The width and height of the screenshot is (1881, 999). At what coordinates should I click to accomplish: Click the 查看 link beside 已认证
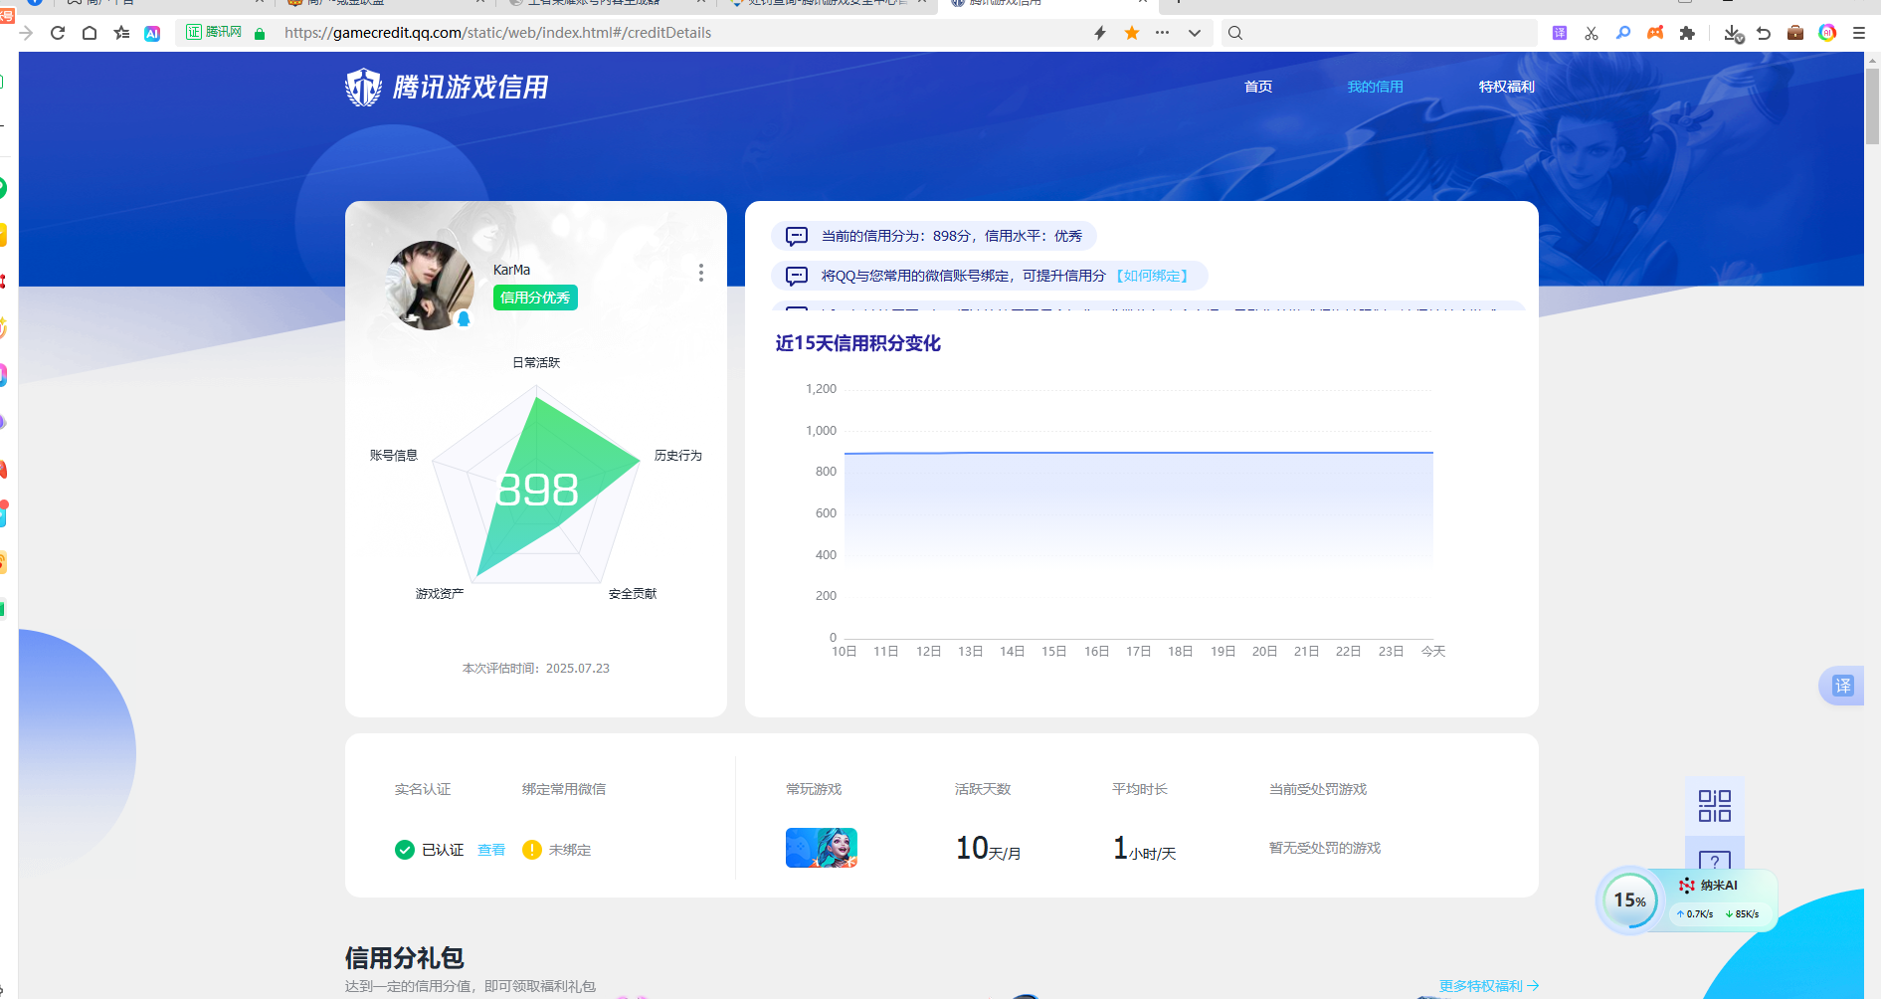click(491, 850)
